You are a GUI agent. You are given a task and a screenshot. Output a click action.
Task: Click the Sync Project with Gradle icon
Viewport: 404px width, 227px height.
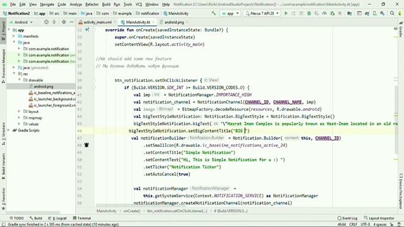pos(367,13)
